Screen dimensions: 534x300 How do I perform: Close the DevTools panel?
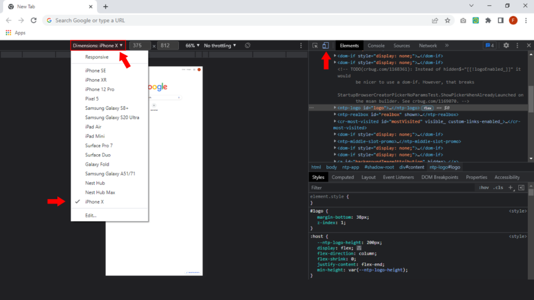coord(529,46)
